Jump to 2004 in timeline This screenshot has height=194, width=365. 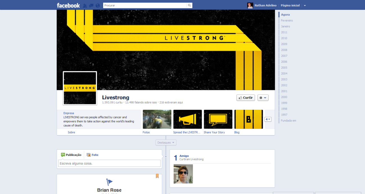point(284,73)
